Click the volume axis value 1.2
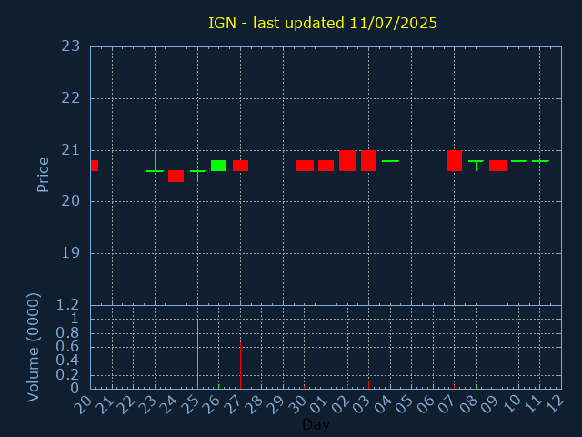Viewport: 582px width, 437px height. [x=67, y=305]
